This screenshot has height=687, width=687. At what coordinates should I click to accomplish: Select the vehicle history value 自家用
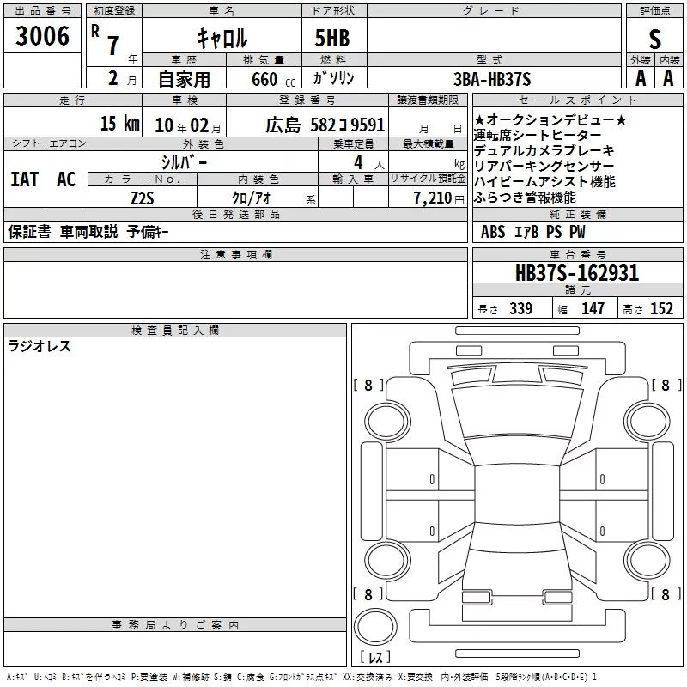point(184,79)
